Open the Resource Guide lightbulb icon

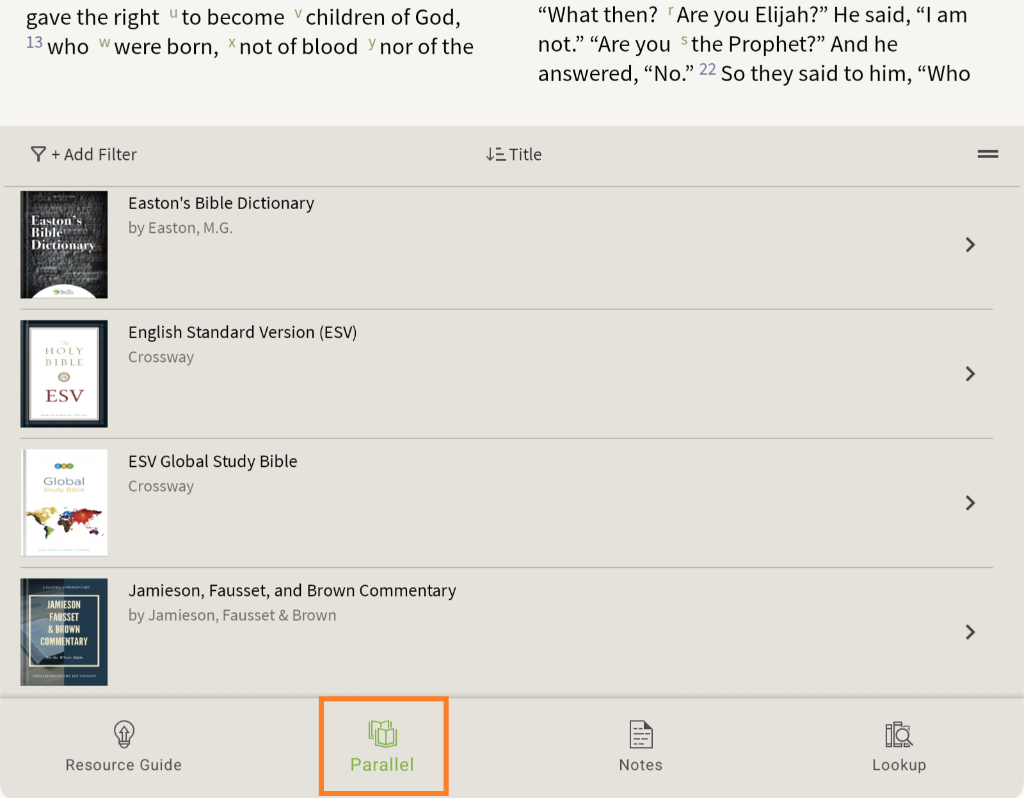click(x=124, y=734)
